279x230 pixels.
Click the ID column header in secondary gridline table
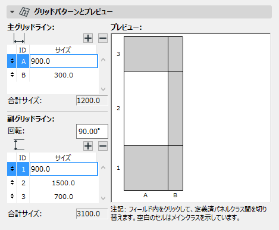[x=23, y=158]
